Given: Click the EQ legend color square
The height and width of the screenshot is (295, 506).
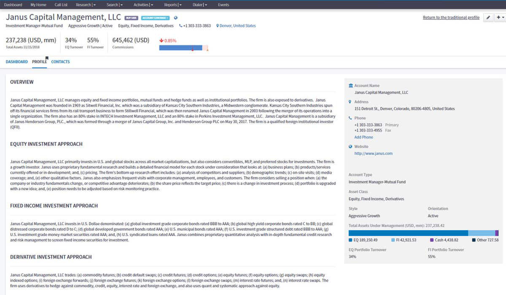Looking at the screenshot, I should [x=350, y=240].
